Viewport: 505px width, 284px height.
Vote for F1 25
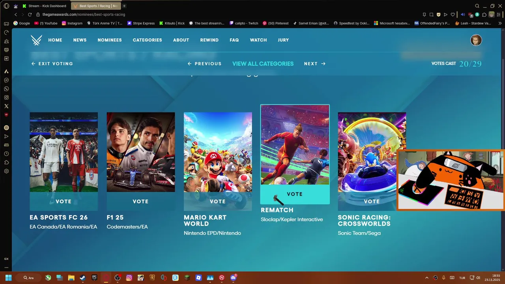tap(140, 201)
